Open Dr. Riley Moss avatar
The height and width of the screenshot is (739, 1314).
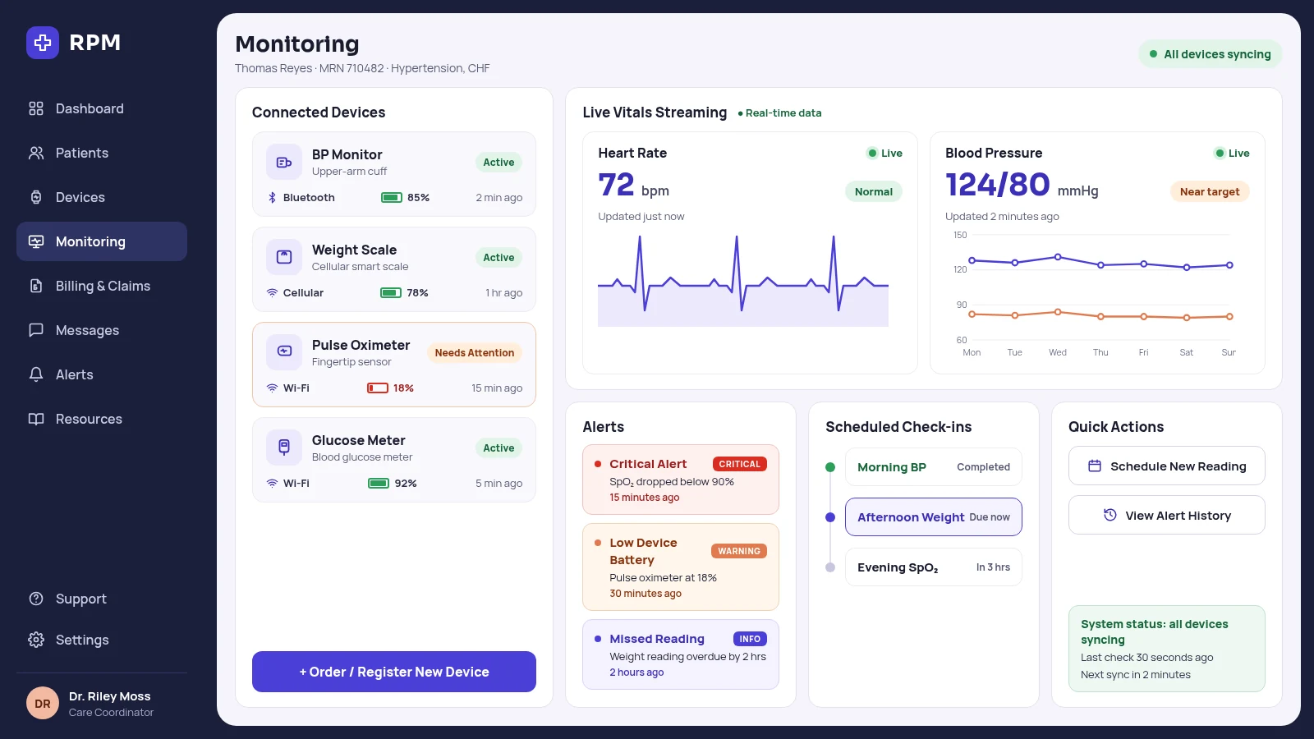[43, 704]
